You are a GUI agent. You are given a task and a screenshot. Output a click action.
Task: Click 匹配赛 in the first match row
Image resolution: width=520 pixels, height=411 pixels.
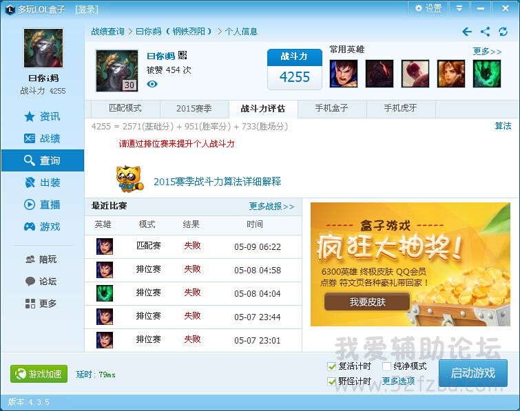point(148,246)
